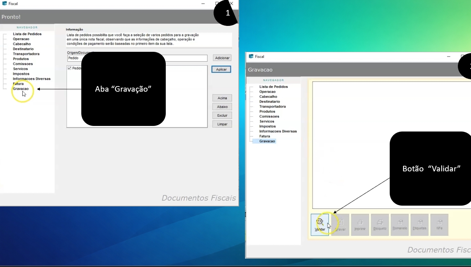Click the Etiquetas icon button

(x=419, y=224)
